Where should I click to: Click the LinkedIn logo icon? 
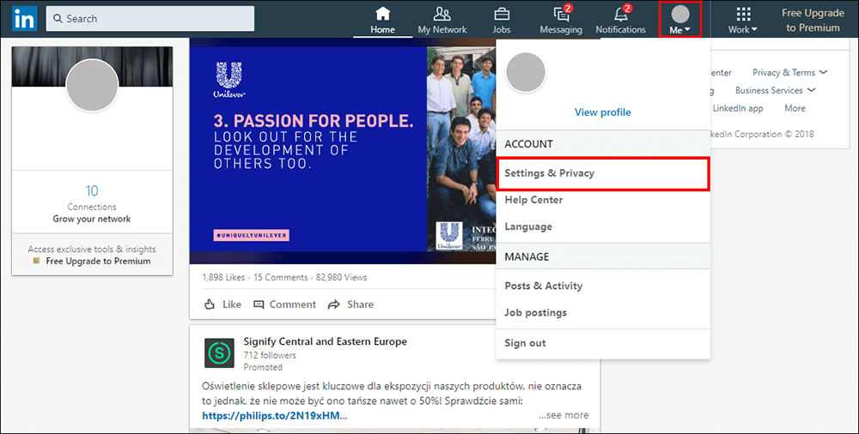tap(24, 19)
